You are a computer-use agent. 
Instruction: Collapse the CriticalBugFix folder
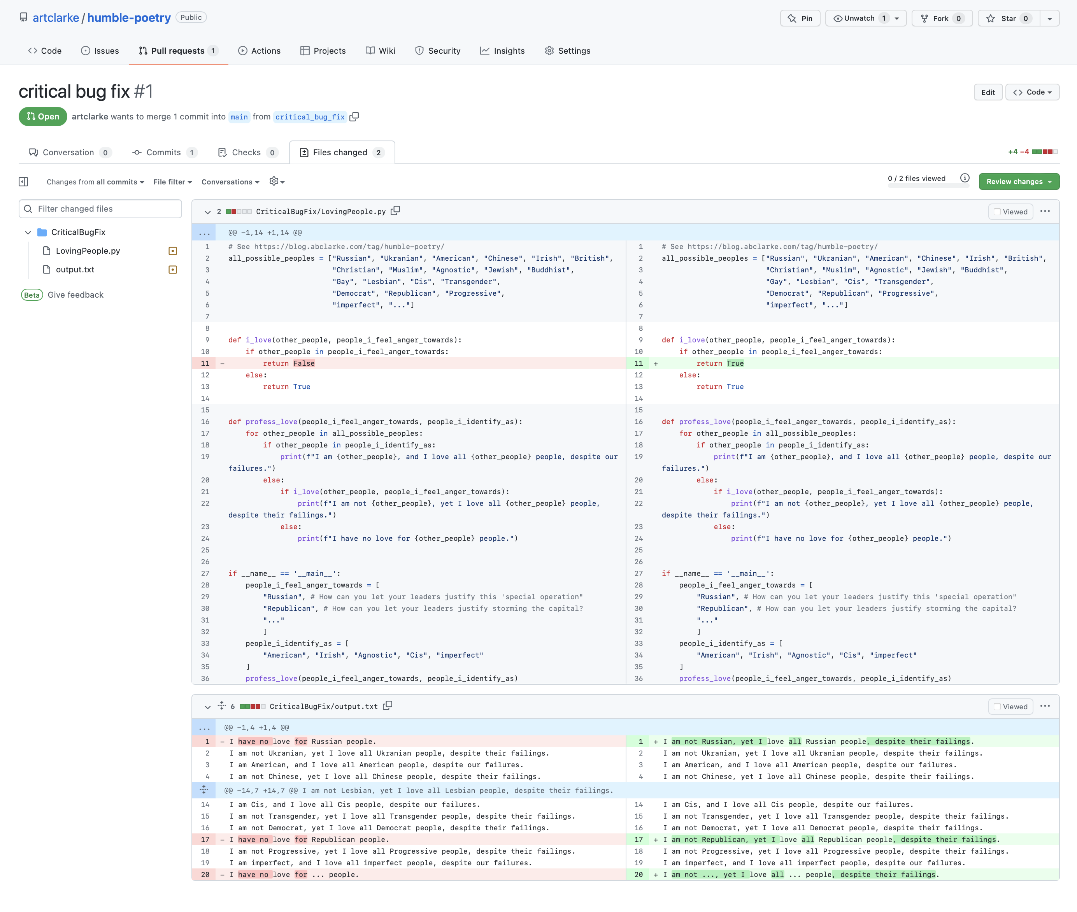click(x=28, y=232)
